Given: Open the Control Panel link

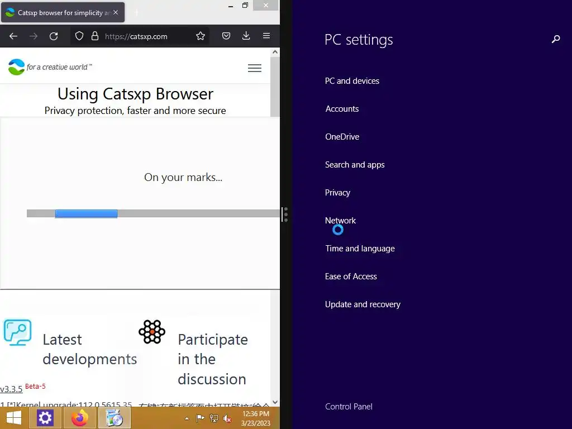Looking at the screenshot, I should 349,407.
